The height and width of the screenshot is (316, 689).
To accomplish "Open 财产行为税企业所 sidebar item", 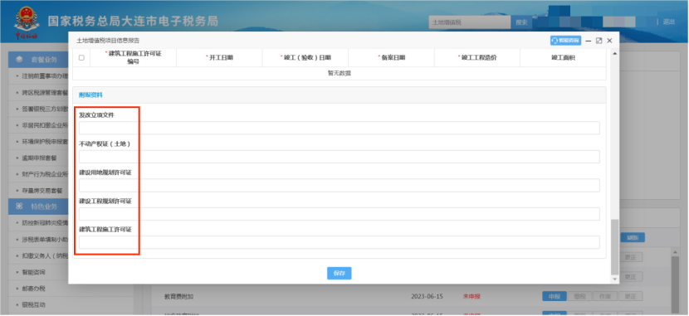I will [x=45, y=174].
